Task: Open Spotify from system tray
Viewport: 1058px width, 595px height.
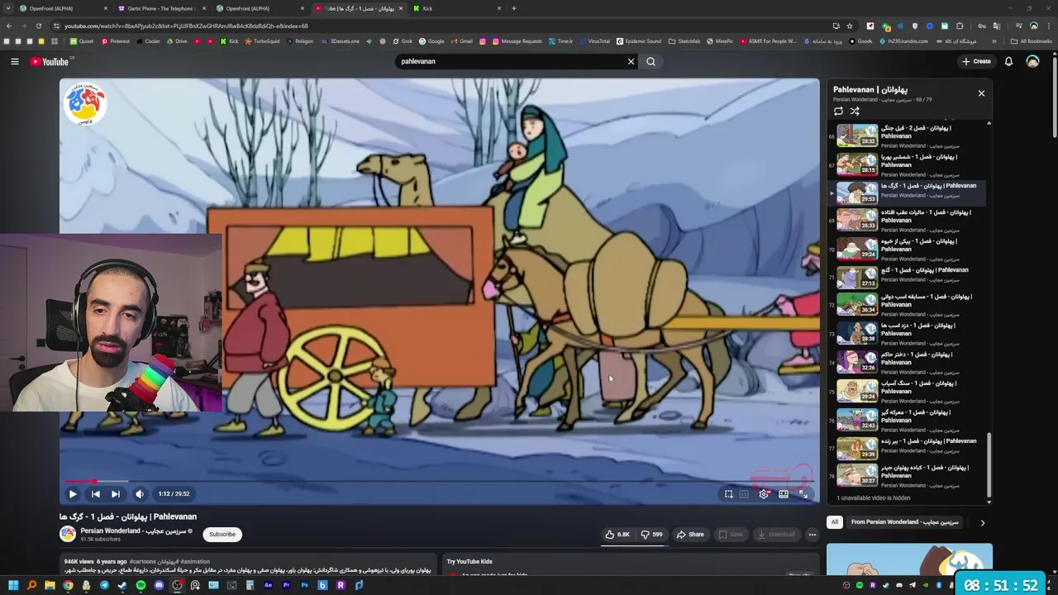Action: point(860,585)
